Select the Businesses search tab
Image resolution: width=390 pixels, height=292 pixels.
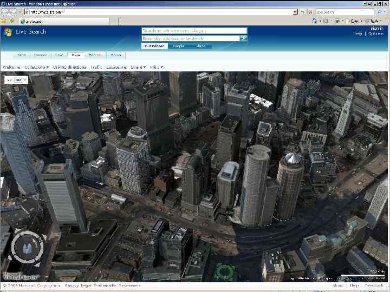click(x=154, y=46)
